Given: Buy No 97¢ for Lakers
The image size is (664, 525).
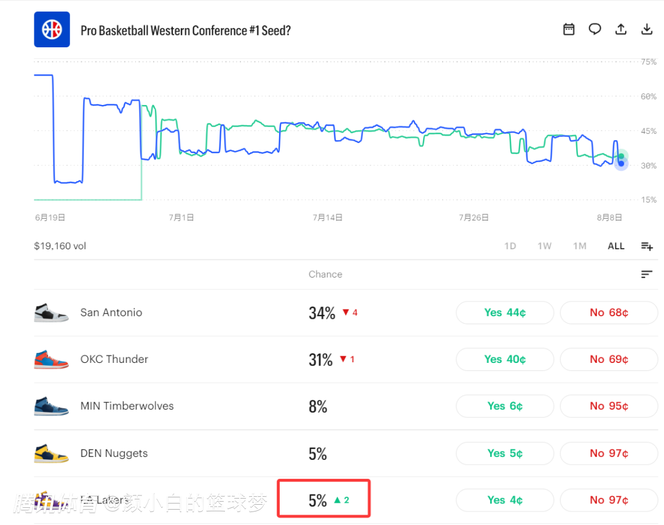Looking at the screenshot, I should 609,500.
